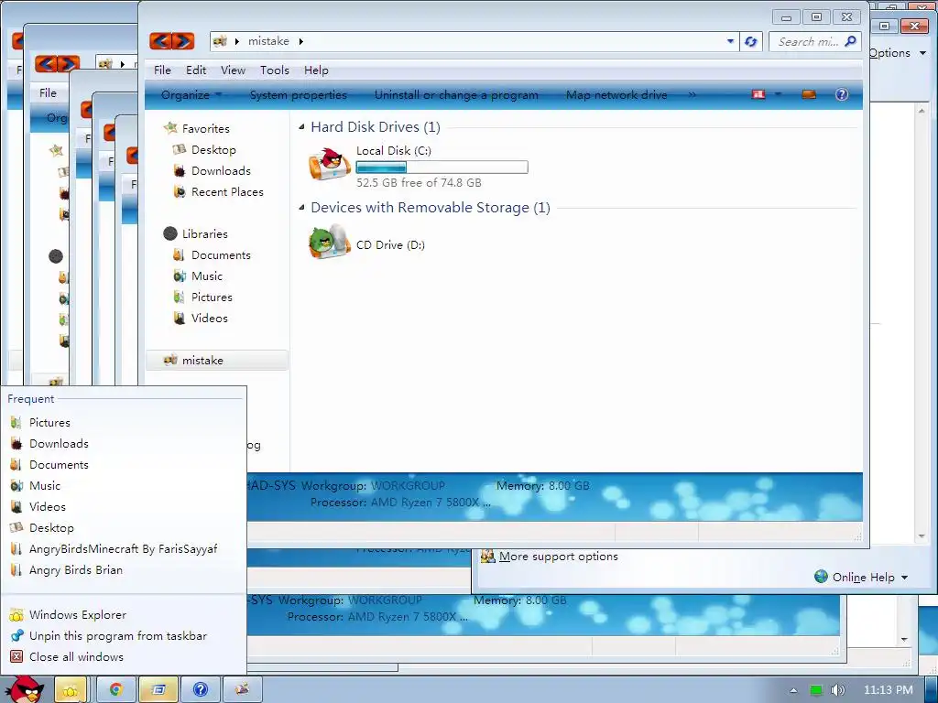
Task: Choose Desktop in jump list
Action: pos(124,528)
